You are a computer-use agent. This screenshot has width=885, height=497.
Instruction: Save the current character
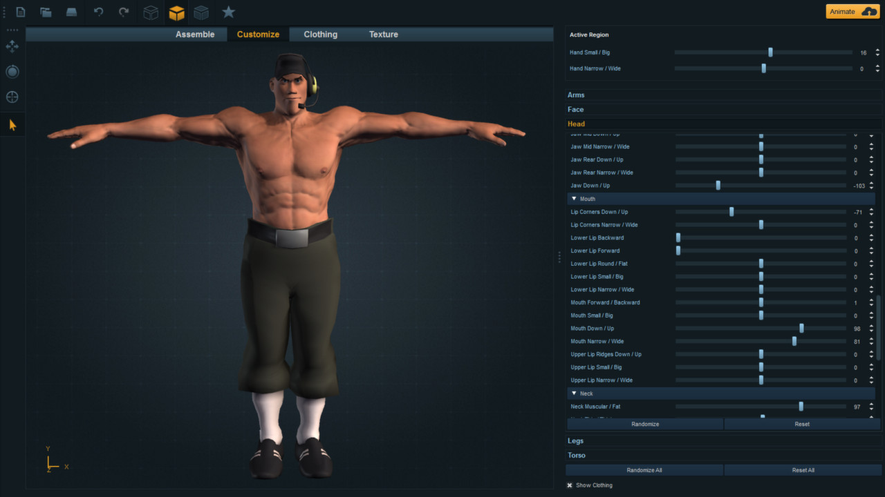[72, 12]
